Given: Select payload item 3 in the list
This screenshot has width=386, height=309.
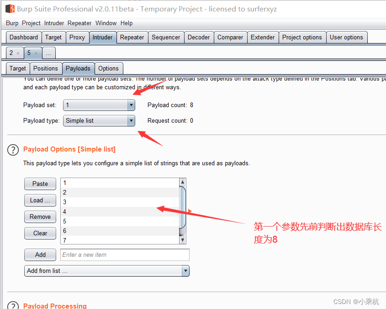Looking at the screenshot, I should click(x=120, y=202).
